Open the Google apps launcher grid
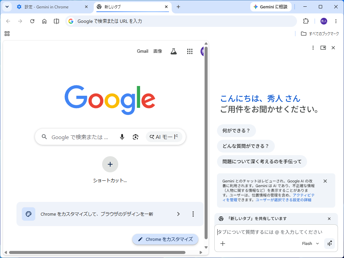Screen dimensions: 344x258 pyautogui.click(x=190, y=51)
